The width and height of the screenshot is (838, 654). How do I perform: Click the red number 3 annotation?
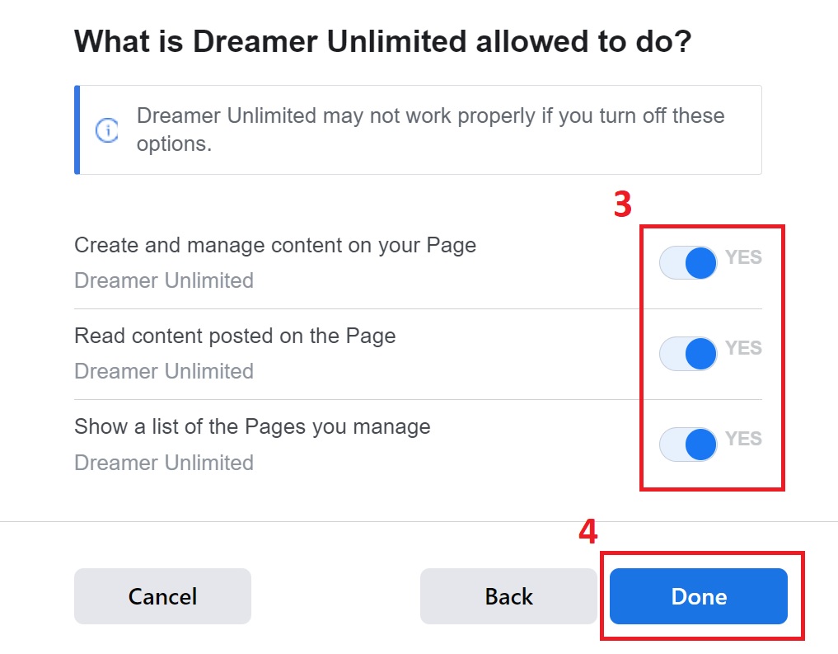pyautogui.click(x=623, y=205)
